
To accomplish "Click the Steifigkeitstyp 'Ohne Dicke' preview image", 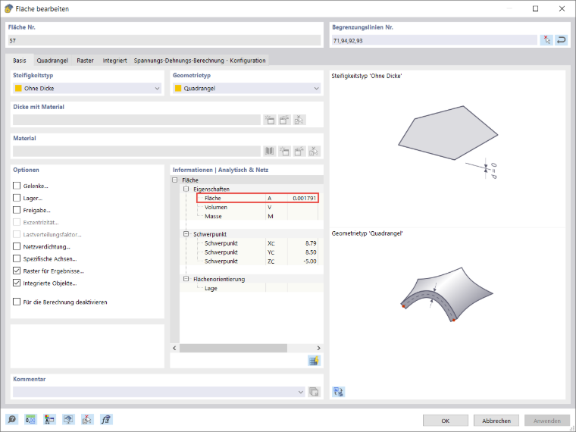I will point(448,142).
